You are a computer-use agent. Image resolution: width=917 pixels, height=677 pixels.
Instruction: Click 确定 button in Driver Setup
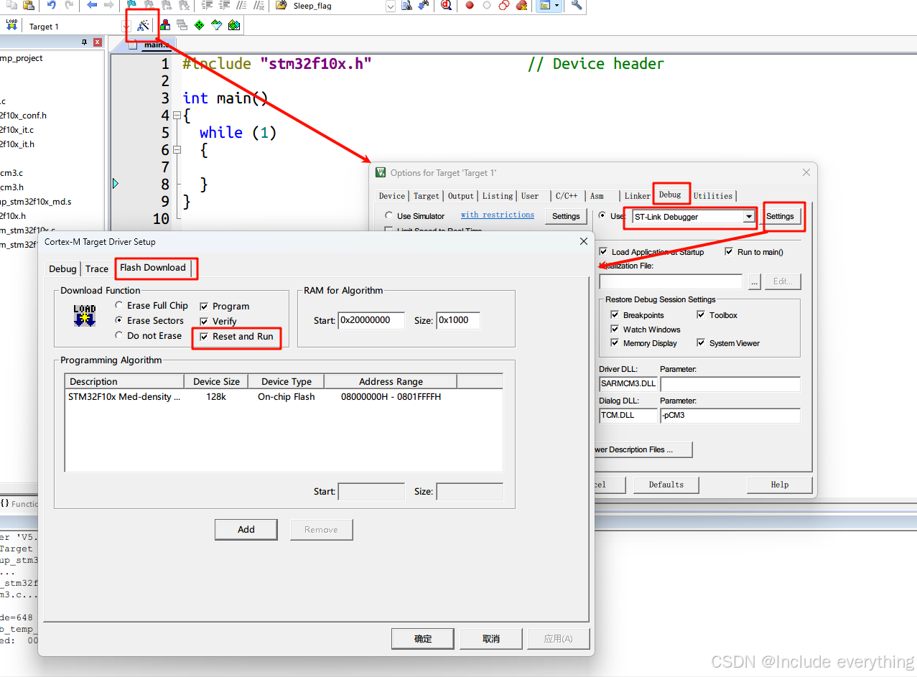click(x=423, y=639)
